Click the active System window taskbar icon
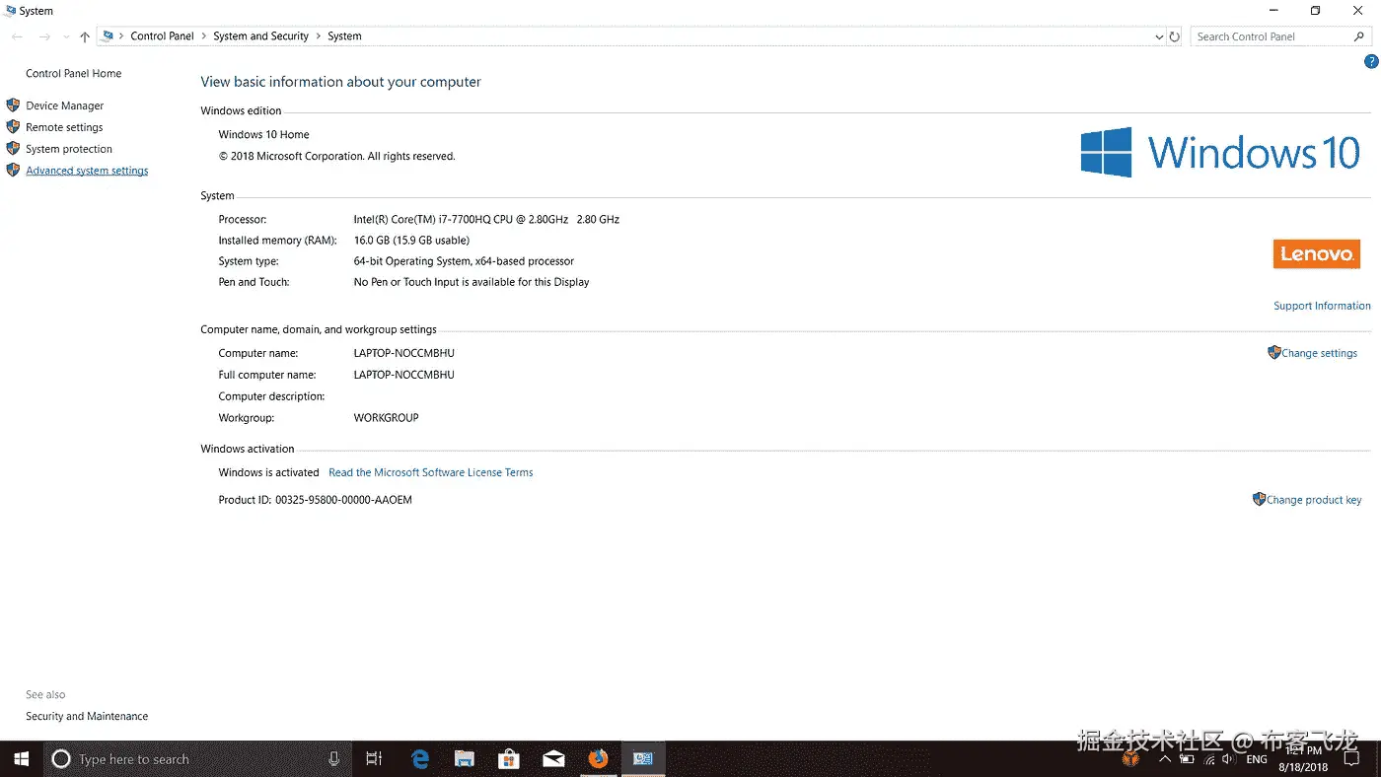This screenshot has width=1381, height=777. point(643,759)
